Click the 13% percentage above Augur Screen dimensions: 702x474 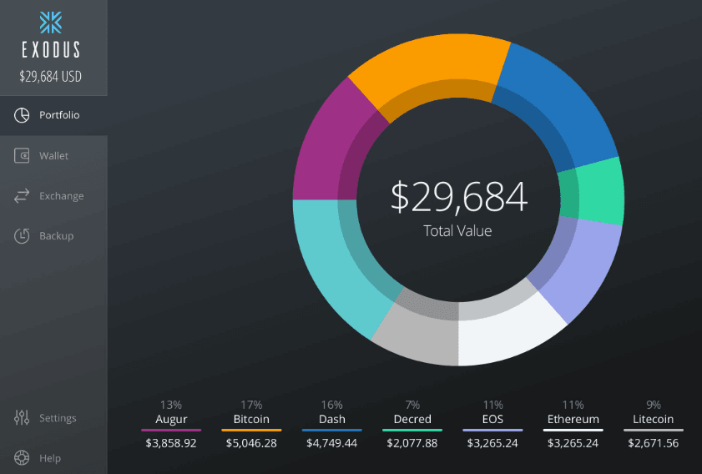[x=171, y=405]
